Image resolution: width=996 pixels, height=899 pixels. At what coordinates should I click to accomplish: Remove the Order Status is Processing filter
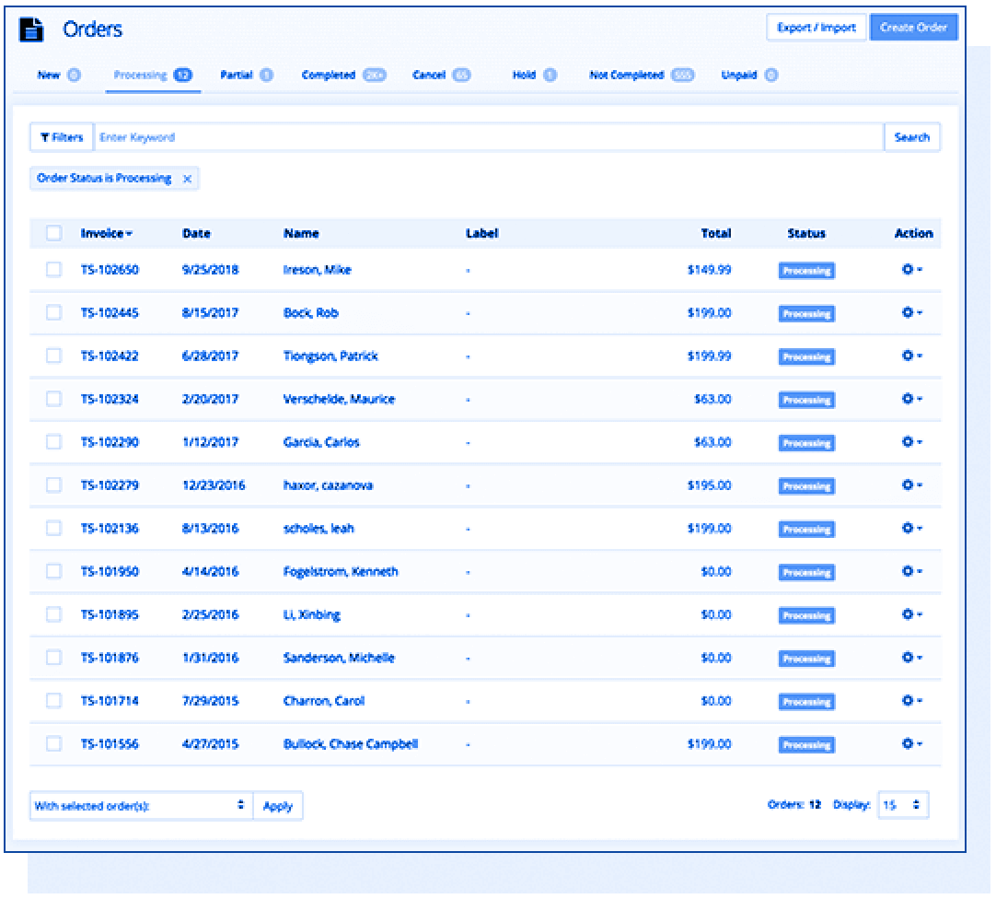point(187,179)
